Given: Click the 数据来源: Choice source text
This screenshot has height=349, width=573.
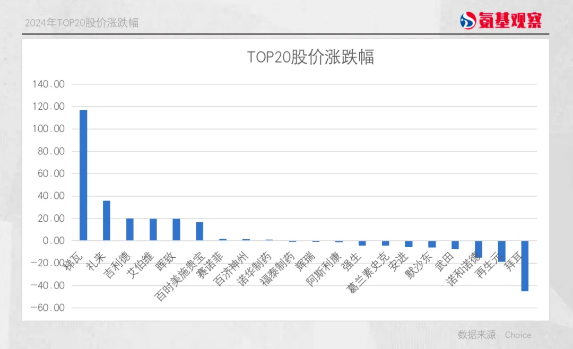Looking at the screenshot, I should 494,335.
